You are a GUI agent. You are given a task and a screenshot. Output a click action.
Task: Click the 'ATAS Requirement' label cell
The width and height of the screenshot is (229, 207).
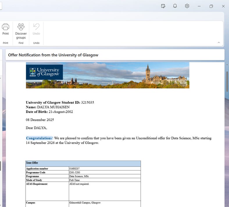(47, 191)
